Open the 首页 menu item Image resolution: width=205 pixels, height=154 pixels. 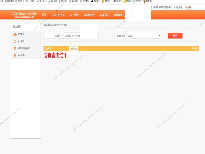[44, 15]
